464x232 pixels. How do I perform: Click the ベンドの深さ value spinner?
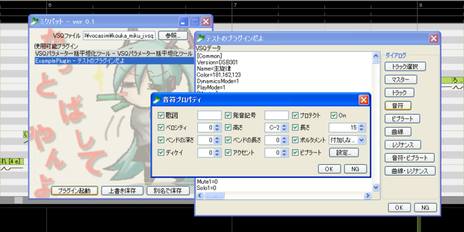click(209, 140)
